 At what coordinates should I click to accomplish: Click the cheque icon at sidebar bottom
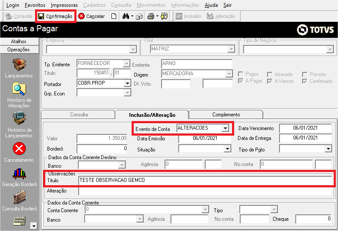pos(20,221)
